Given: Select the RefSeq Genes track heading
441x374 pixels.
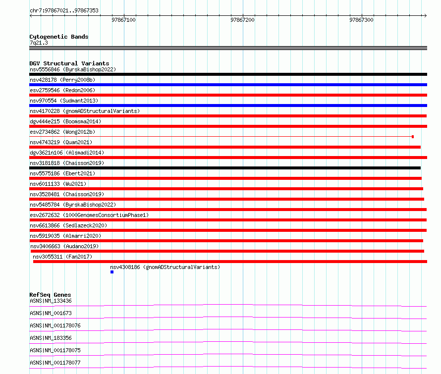Looking at the screenshot, I should pos(50,295).
